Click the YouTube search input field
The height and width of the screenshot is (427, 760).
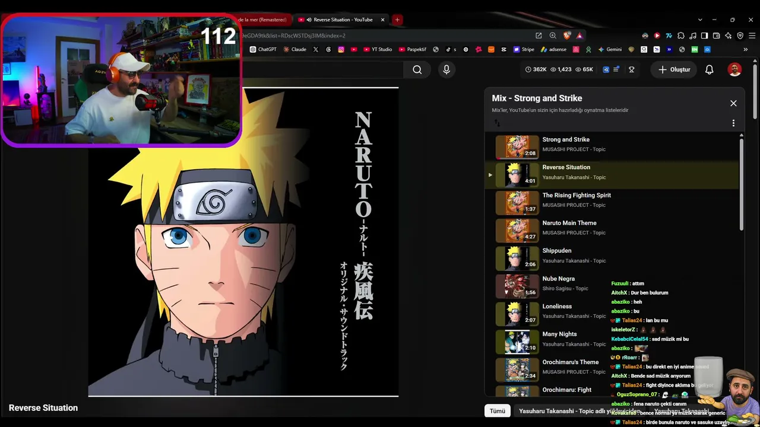click(323, 69)
